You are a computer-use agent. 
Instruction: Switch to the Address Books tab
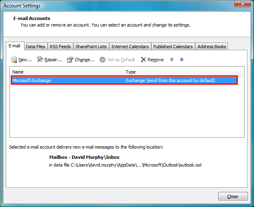[212, 47]
